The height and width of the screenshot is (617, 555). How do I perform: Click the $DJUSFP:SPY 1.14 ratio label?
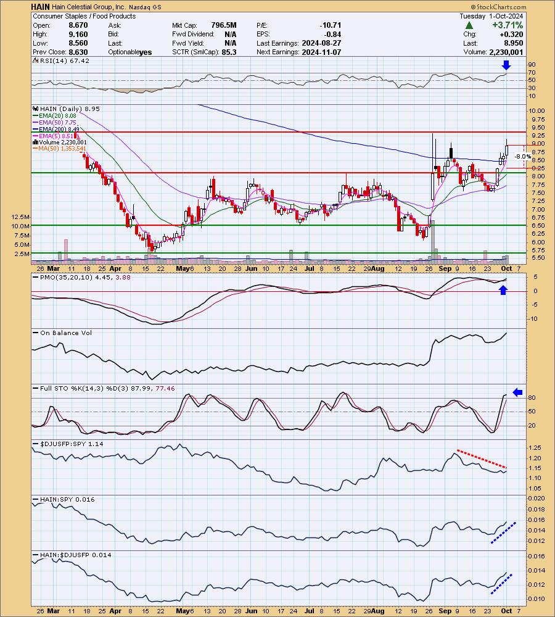pyautogui.click(x=72, y=444)
